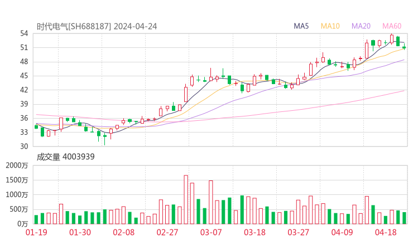Select the MA10 legend label

coord(330,26)
